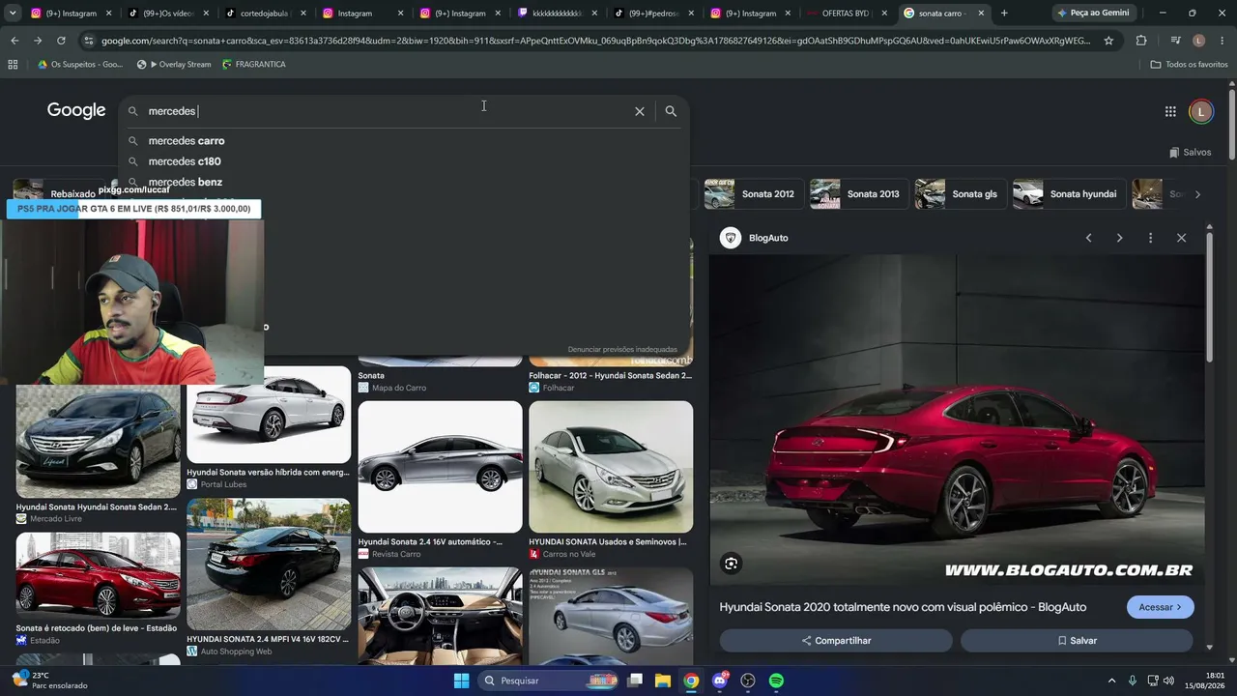
Task: Search this image with the Lens icon
Action: (x=732, y=564)
